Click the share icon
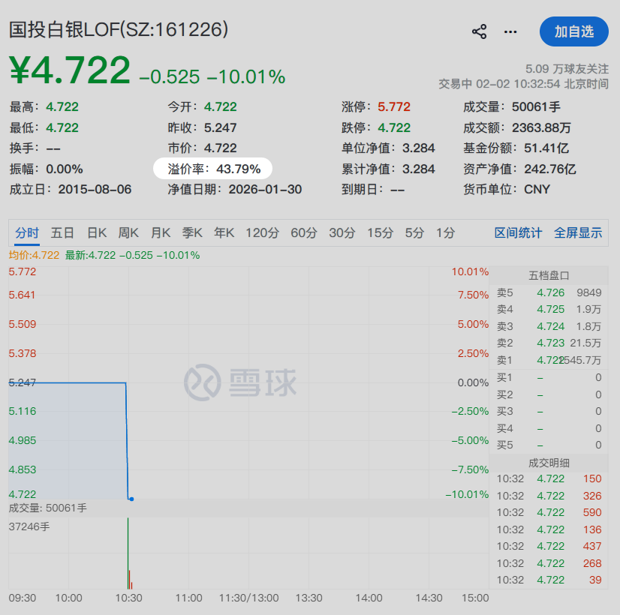Image resolution: width=620 pixels, height=615 pixels. (479, 31)
